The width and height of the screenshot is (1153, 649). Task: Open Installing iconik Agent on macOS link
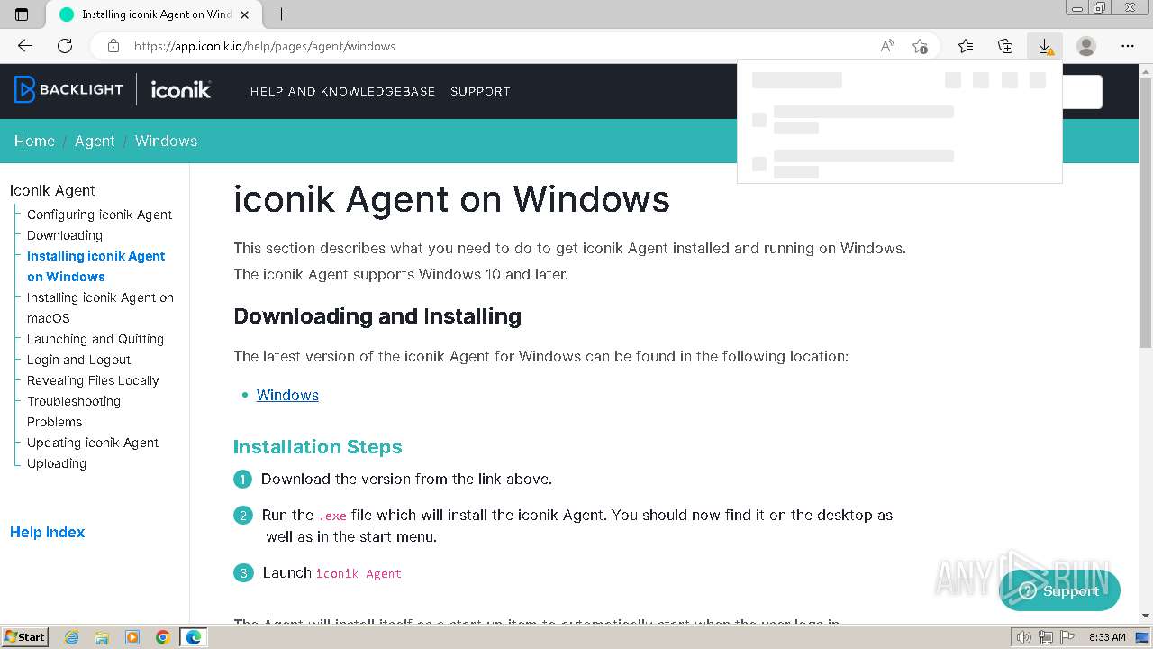point(100,307)
